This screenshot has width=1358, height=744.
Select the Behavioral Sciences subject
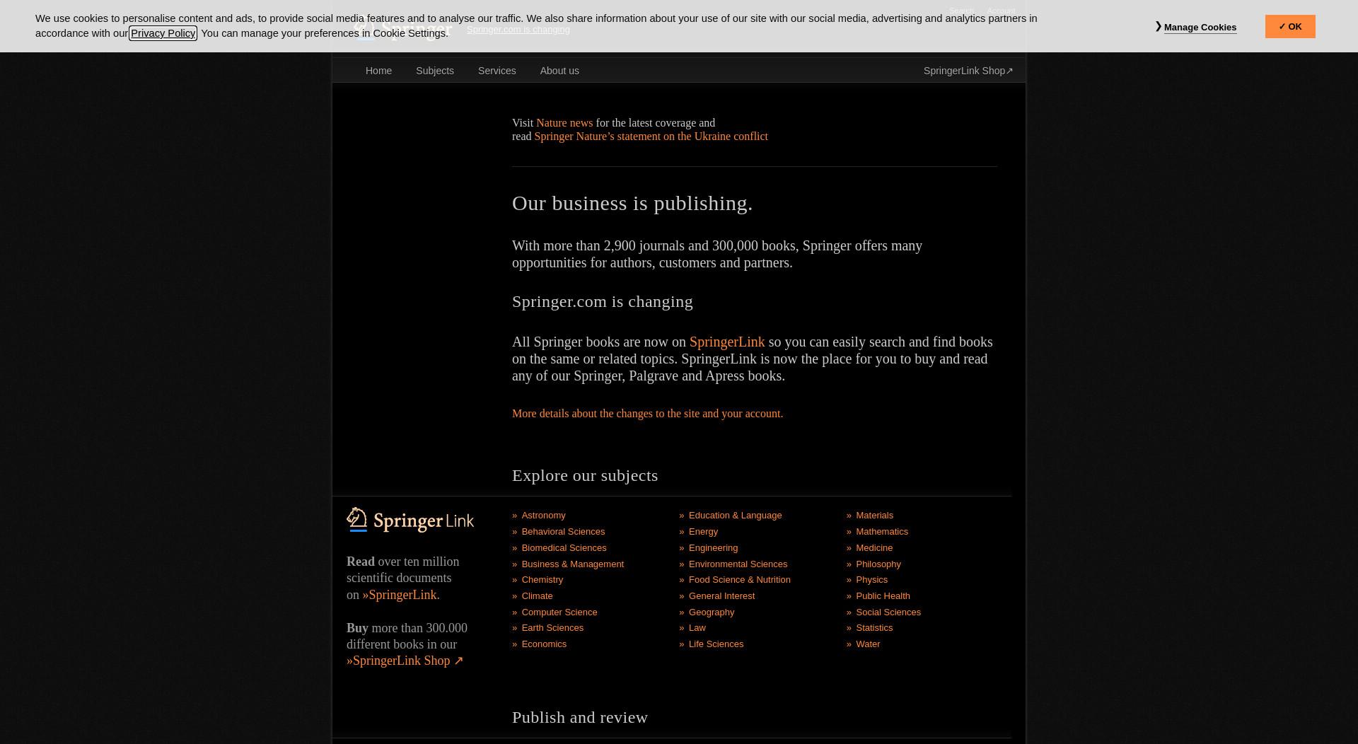(x=563, y=532)
